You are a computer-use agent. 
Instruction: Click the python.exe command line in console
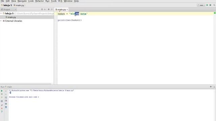coord(42,90)
